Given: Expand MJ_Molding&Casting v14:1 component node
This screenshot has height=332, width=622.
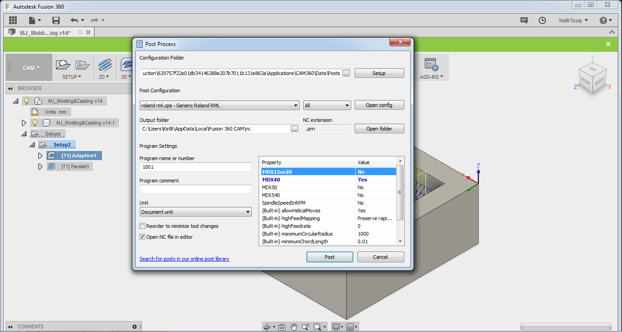Looking at the screenshot, I should point(24,123).
